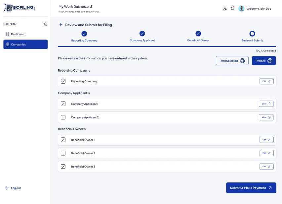Viewport: 282px width, 204px height.
Task: Click the Print All button
Action: tap(264, 61)
